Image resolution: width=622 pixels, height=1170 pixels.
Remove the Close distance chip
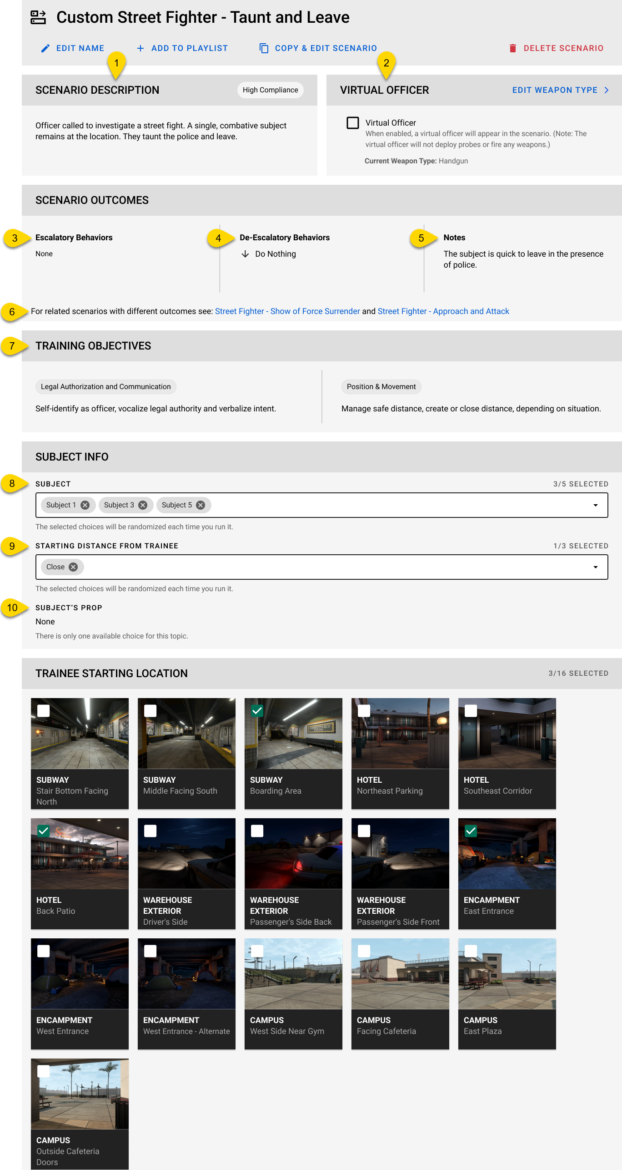point(73,567)
